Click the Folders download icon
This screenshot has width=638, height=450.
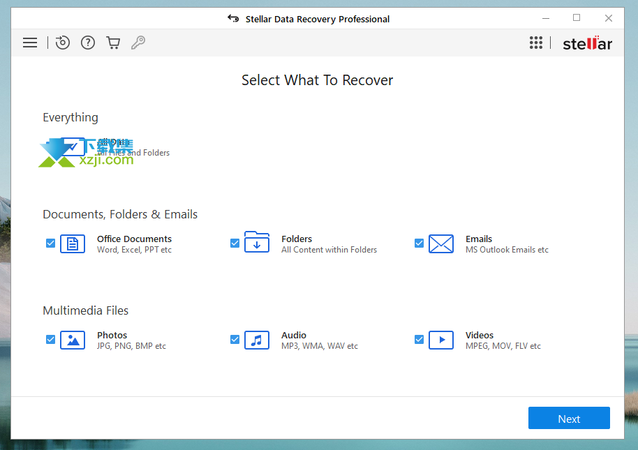(x=257, y=242)
